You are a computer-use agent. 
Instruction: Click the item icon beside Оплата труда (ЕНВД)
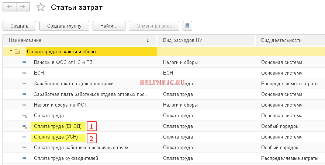[25, 126]
